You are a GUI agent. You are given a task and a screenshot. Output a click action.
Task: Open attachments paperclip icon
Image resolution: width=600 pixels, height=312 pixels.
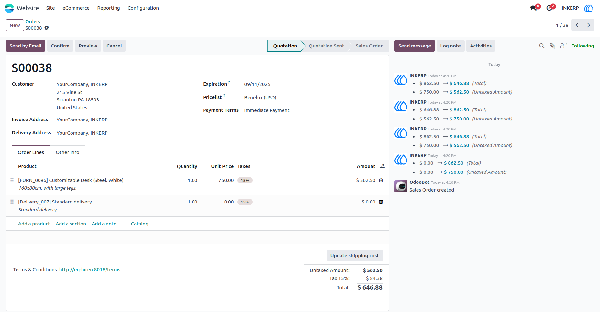point(552,46)
